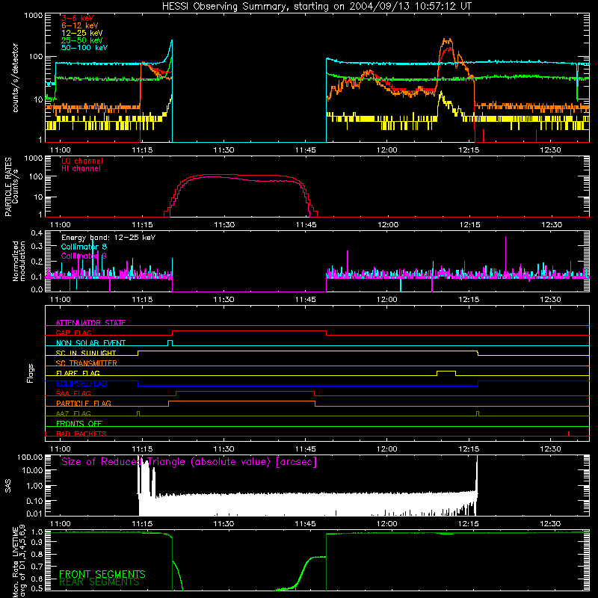Click the 'ATTENUATOR STATE' flag label

pyautogui.click(x=90, y=323)
